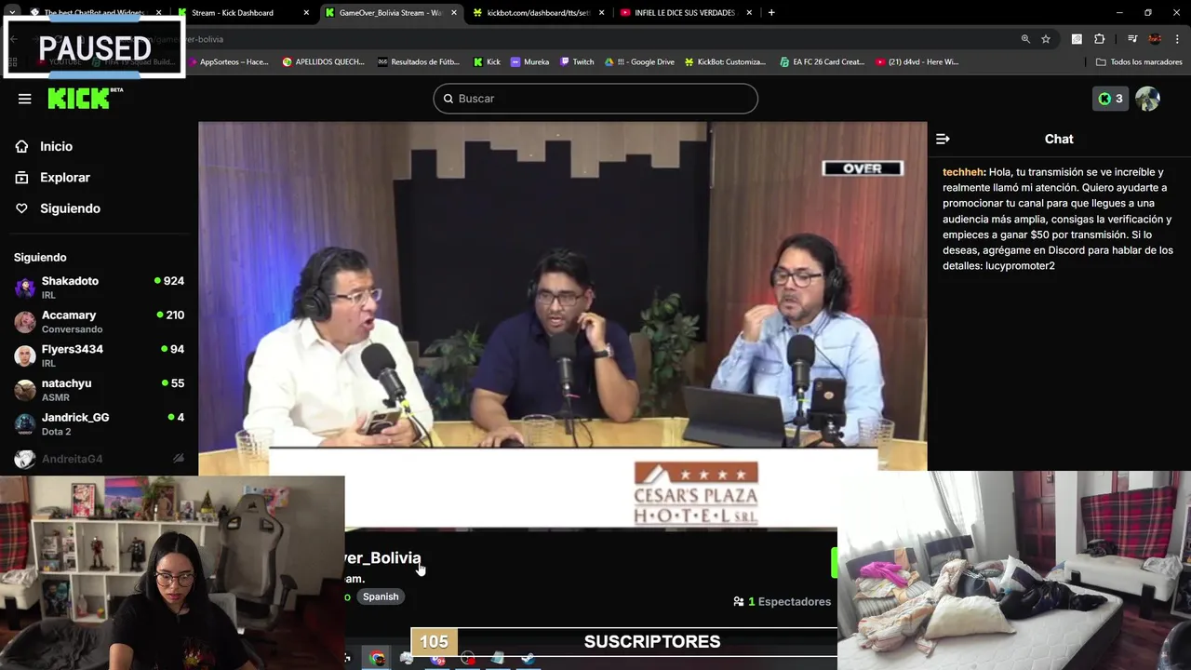
Task: Open the Chrome extensions puzzle icon
Action: (x=1099, y=39)
